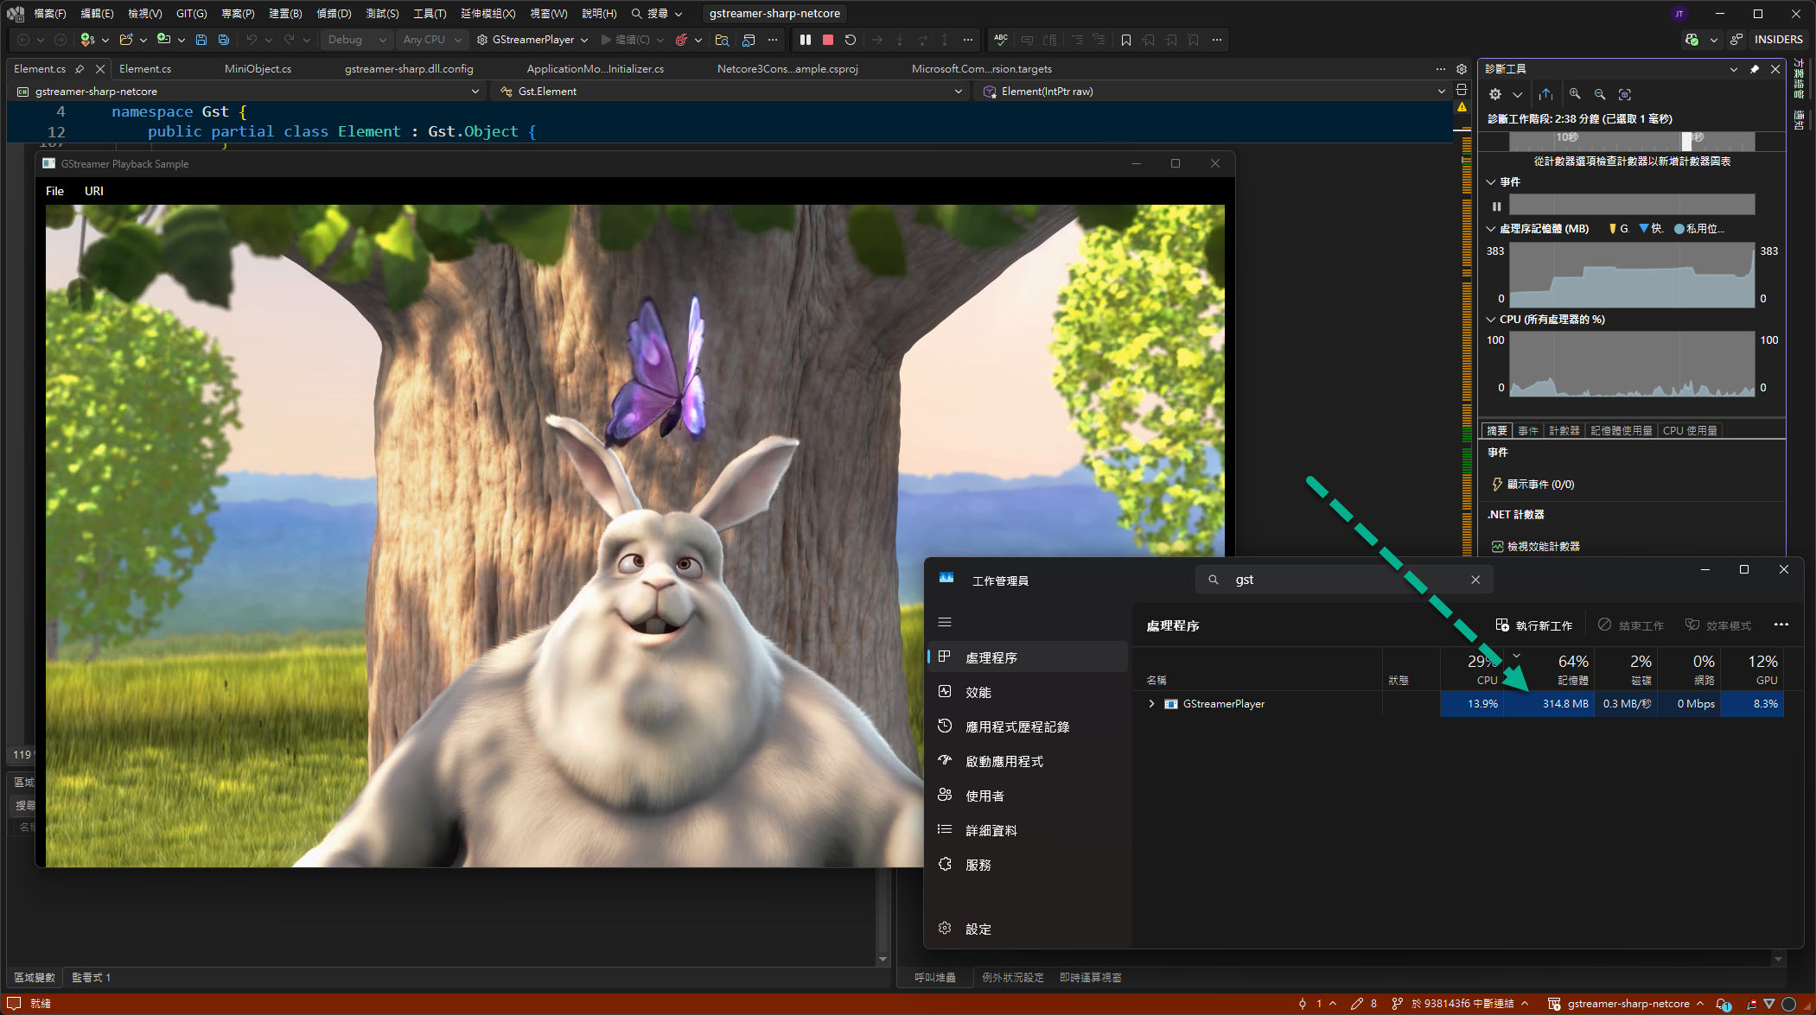Viewport: 1816px width, 1015px height.
Task: Click Hot Reload flame icon
Action: click(681, 40)
